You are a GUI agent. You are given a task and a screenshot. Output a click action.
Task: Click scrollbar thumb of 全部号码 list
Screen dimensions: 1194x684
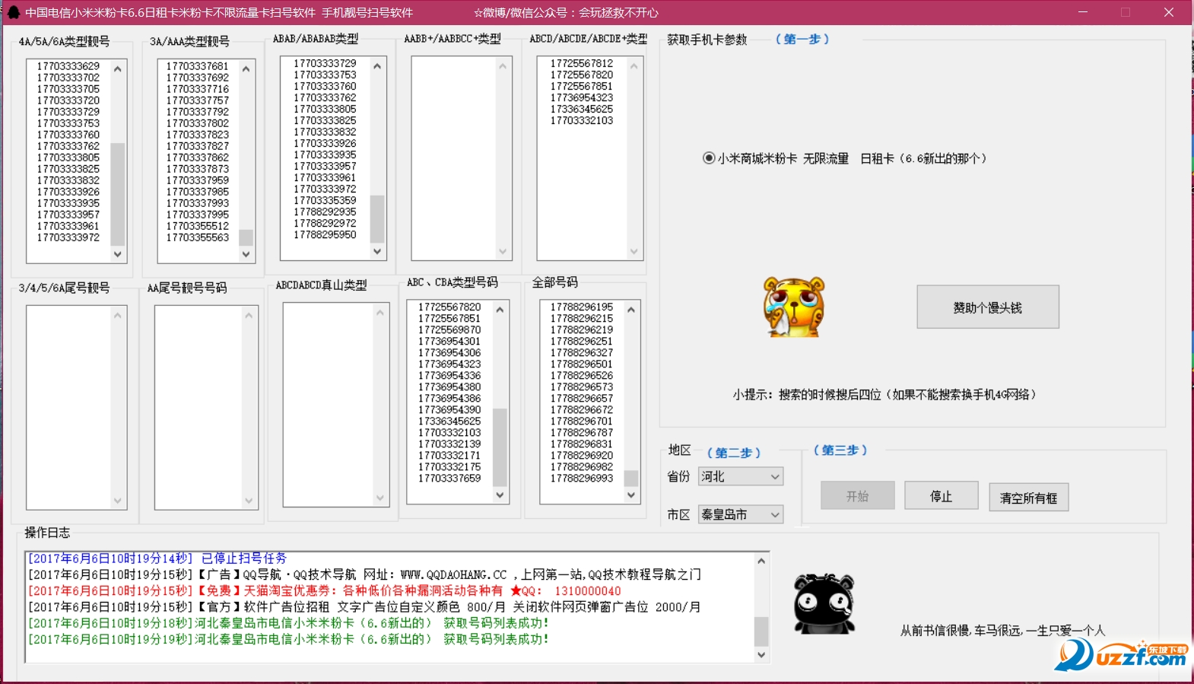631,478
